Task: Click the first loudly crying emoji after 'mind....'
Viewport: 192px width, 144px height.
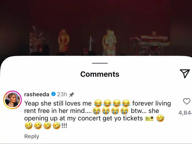Action: [97, 111]
